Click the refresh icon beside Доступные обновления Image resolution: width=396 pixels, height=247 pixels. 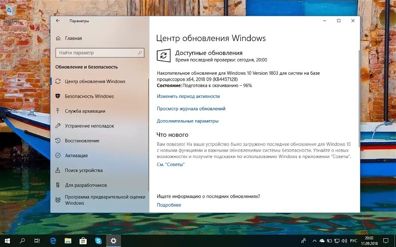(164, 55)
